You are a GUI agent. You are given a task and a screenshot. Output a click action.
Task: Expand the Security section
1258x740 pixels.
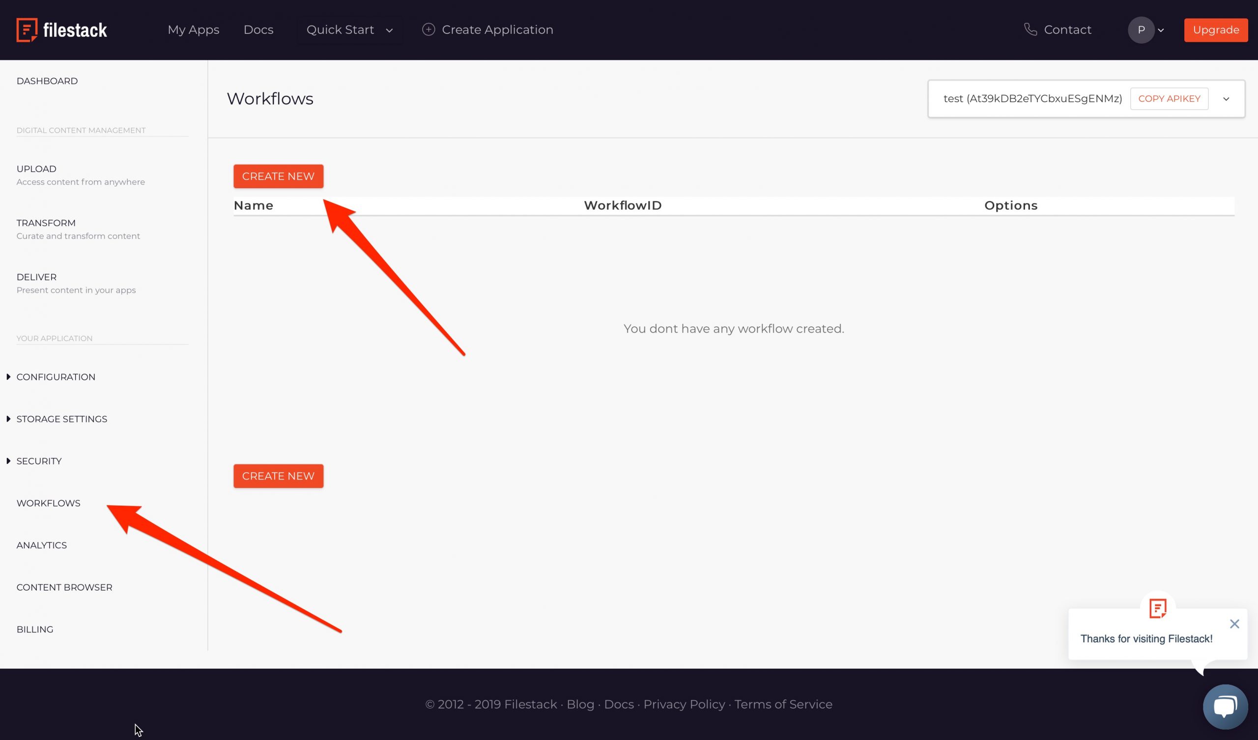(x=39, y=461)
